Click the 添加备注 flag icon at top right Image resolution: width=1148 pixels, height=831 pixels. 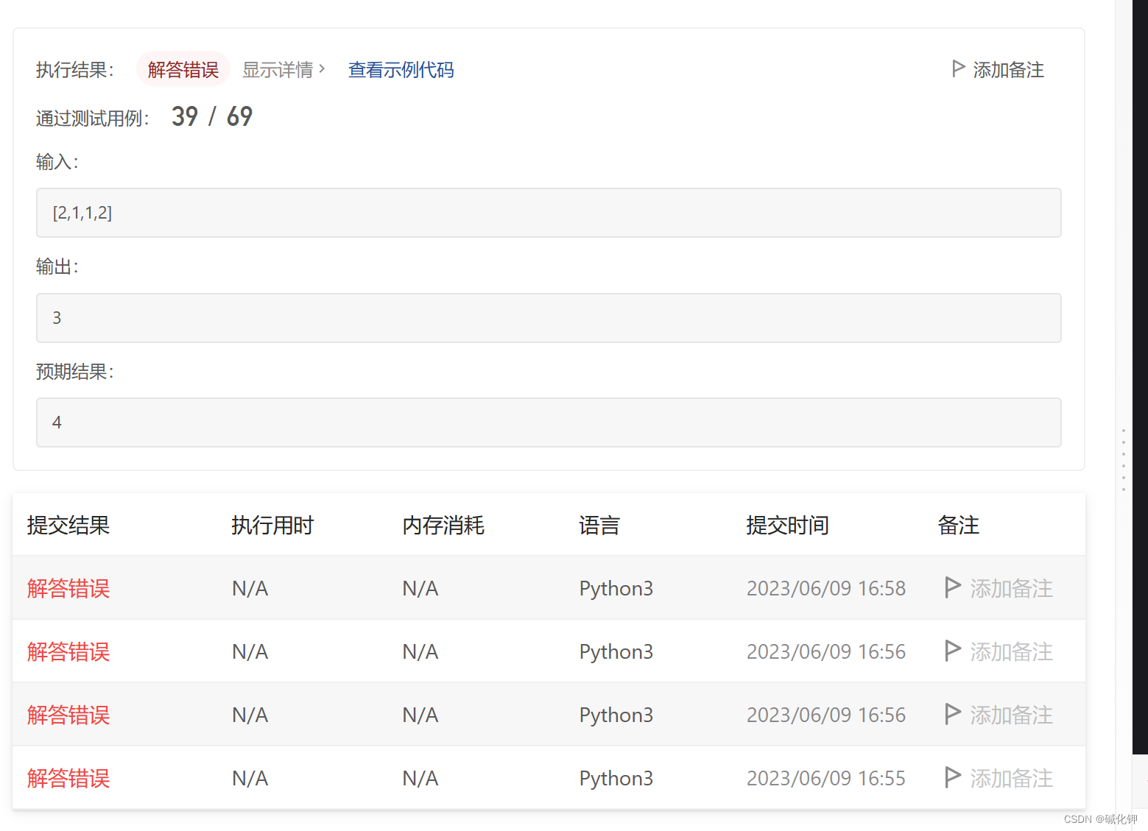[958, 68]
